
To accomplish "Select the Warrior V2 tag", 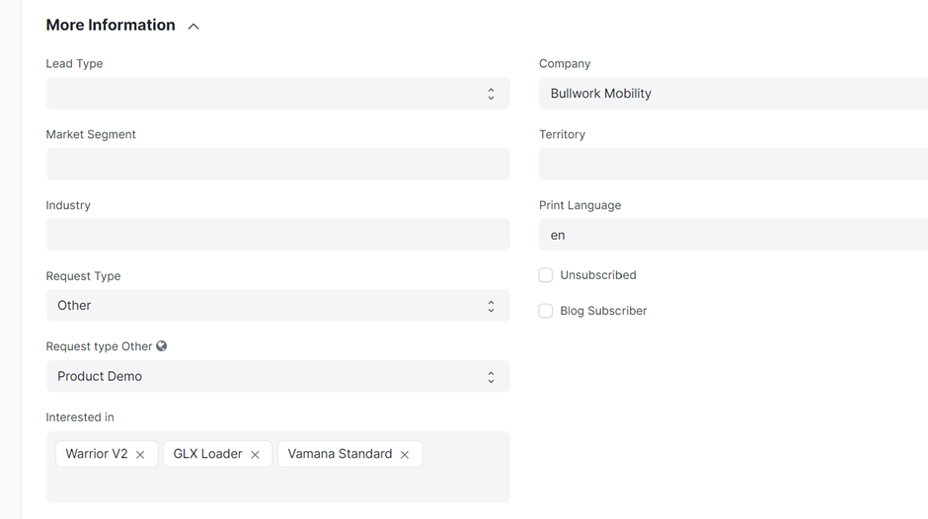I will (x=96, y=454).
